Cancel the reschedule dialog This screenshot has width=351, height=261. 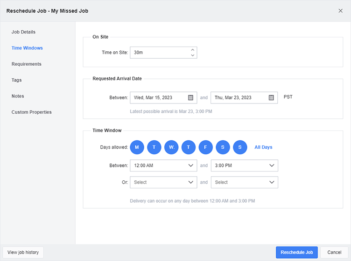click(334, 253)
